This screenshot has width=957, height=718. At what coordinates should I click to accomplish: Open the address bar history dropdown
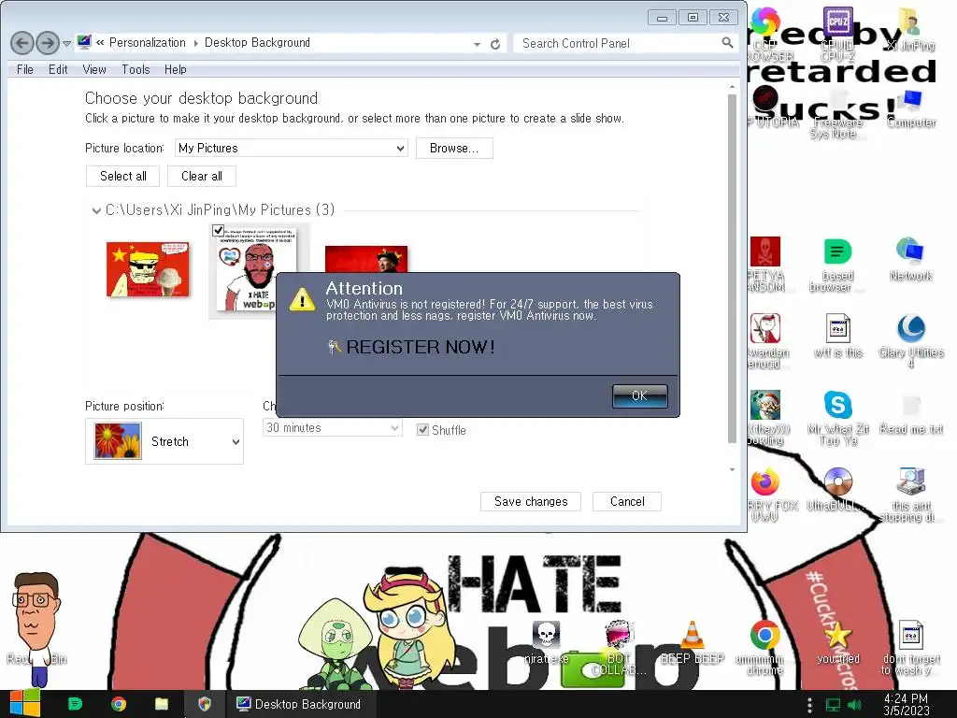pos(477,44)
